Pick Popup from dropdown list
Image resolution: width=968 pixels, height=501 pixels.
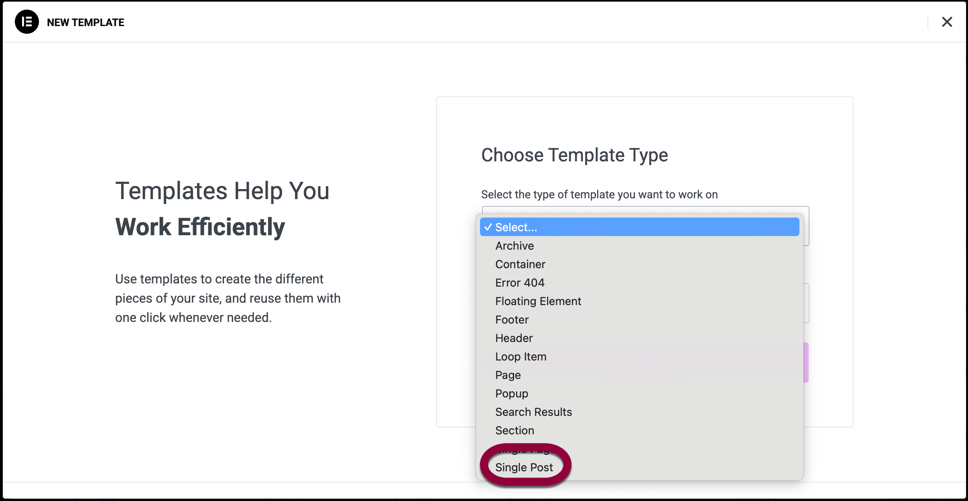tap(511, 393)
